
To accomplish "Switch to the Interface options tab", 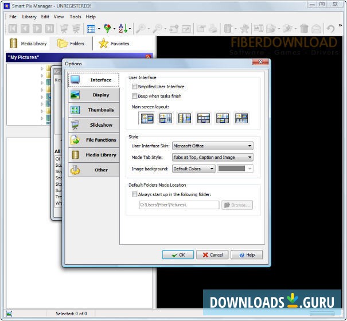I will (x=93, y=80).
